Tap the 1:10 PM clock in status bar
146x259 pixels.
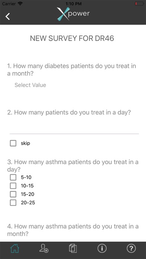click(73, 4)
